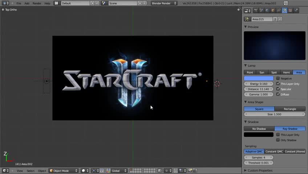Choose the Rectangle area shape
Image resolution: width=308 pixels, height=174 pixels.
(x=290, y=109)
